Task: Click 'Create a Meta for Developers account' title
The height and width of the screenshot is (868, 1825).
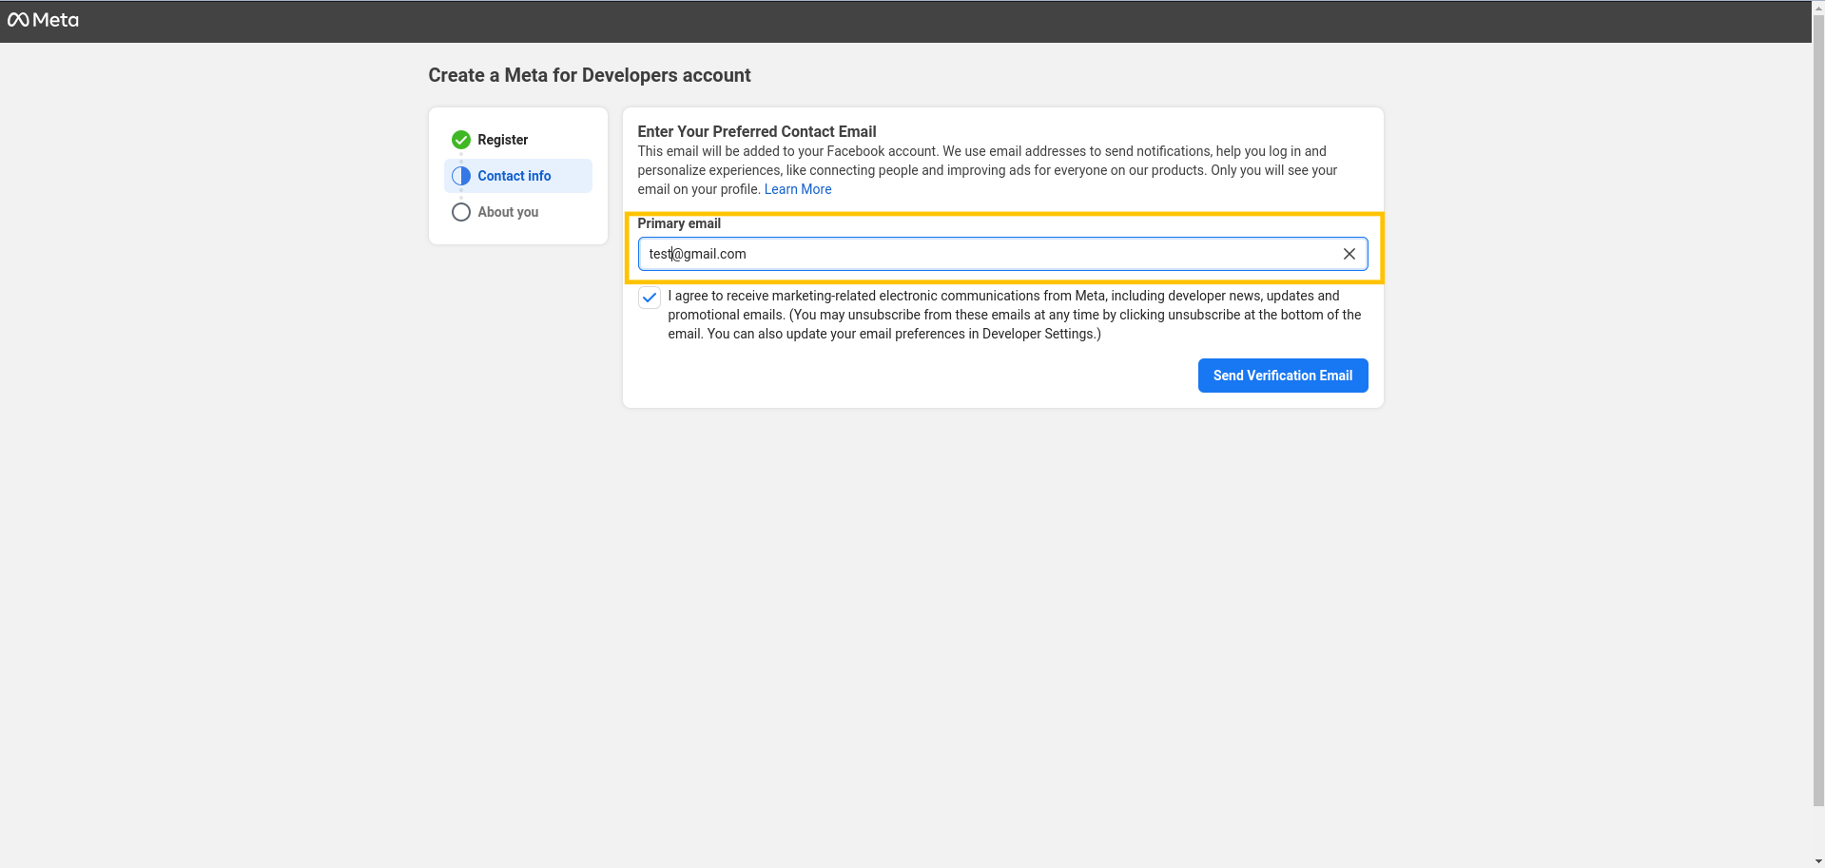Action: [590, 75]
